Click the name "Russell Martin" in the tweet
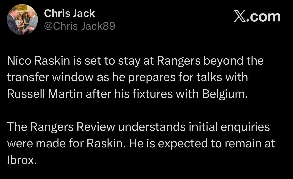Viewport: 293px width, 179px height. point(45,94)
